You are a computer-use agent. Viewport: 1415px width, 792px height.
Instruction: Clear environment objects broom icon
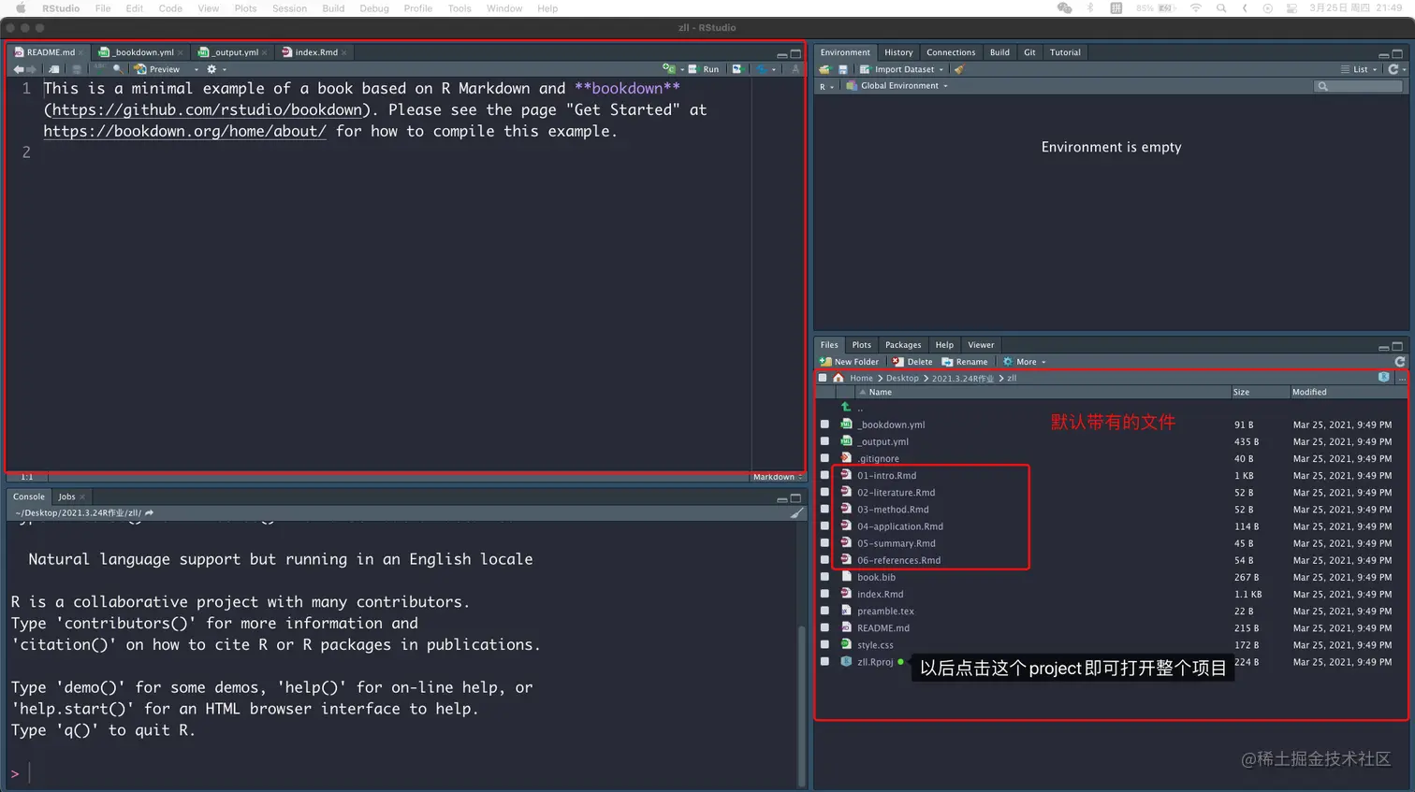pyautogui.click(x=959, y=69)
